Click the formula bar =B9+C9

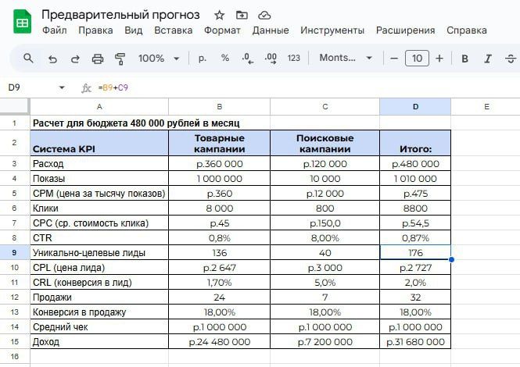[x=113, y=87]
